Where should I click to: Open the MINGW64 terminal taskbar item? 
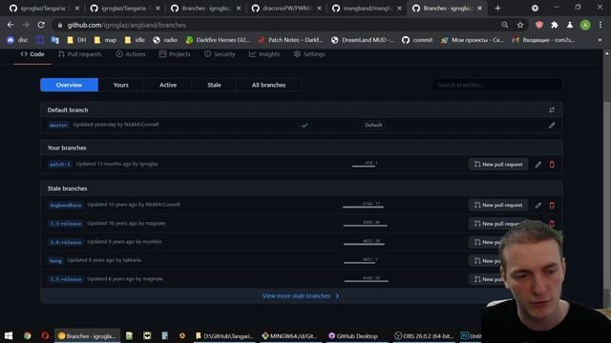(289, 336)
